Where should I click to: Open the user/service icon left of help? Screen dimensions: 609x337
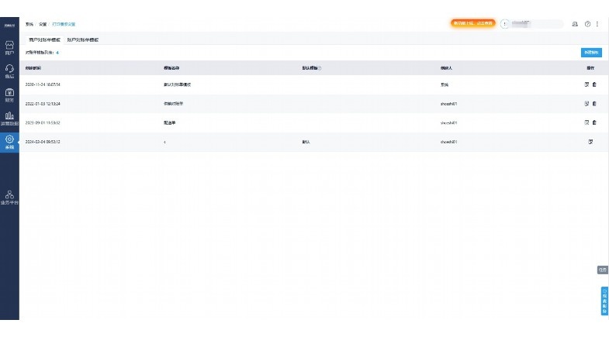point(575,24)
